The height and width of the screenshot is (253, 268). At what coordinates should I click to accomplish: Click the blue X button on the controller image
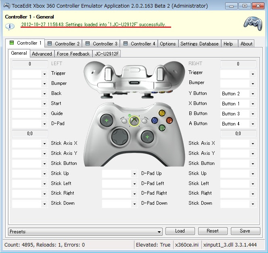155,120
